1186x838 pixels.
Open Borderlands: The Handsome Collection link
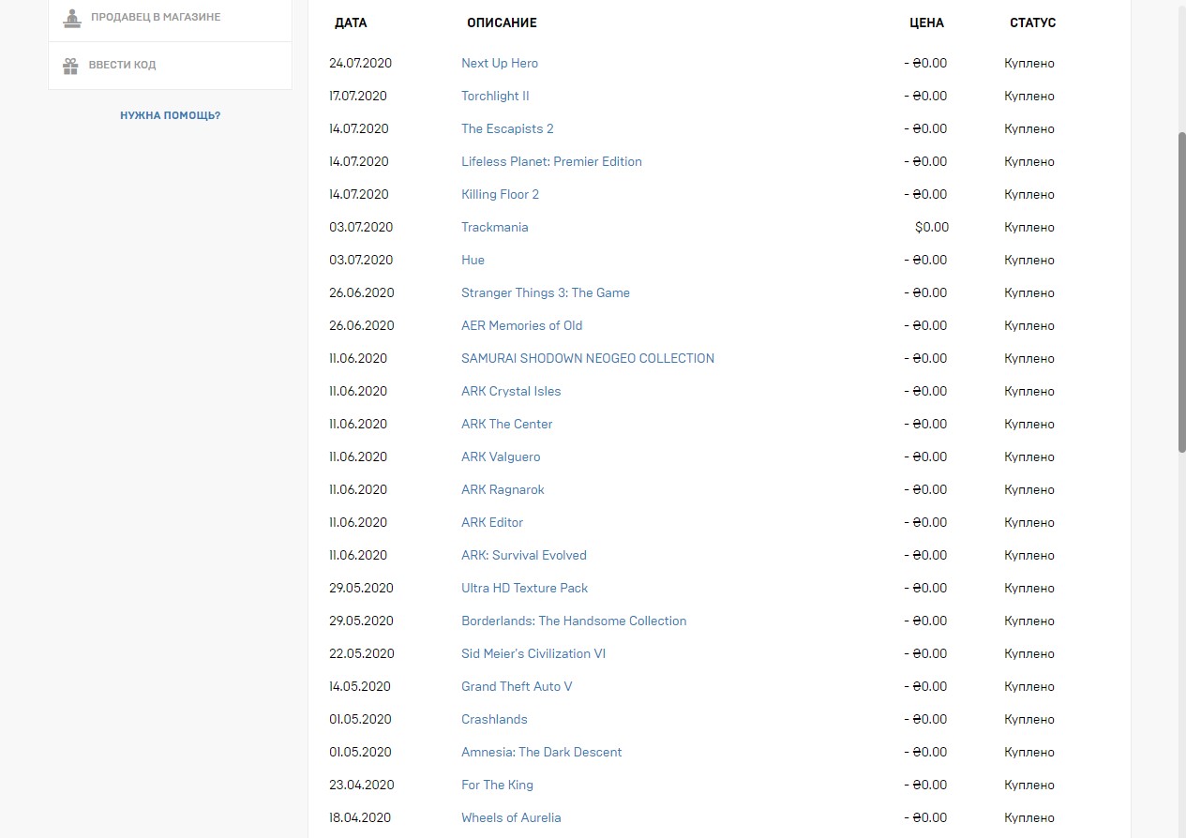[x=574, y=621]
